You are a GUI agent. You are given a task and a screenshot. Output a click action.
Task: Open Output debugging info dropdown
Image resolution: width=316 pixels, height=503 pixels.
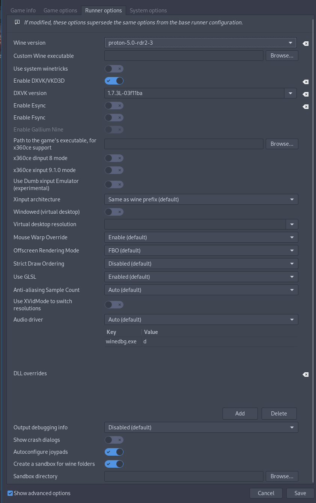(201, 427)
